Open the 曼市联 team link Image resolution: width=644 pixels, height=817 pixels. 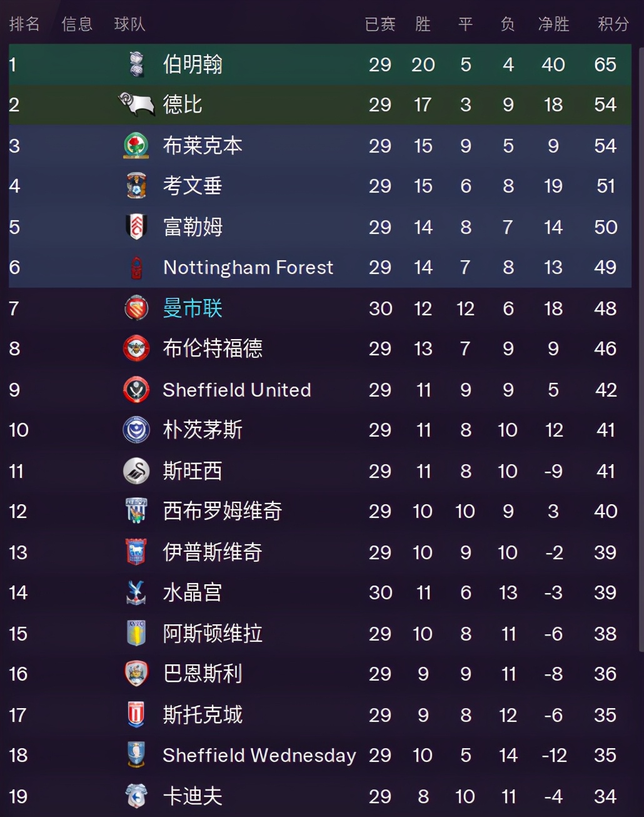(x=193, y=308)
